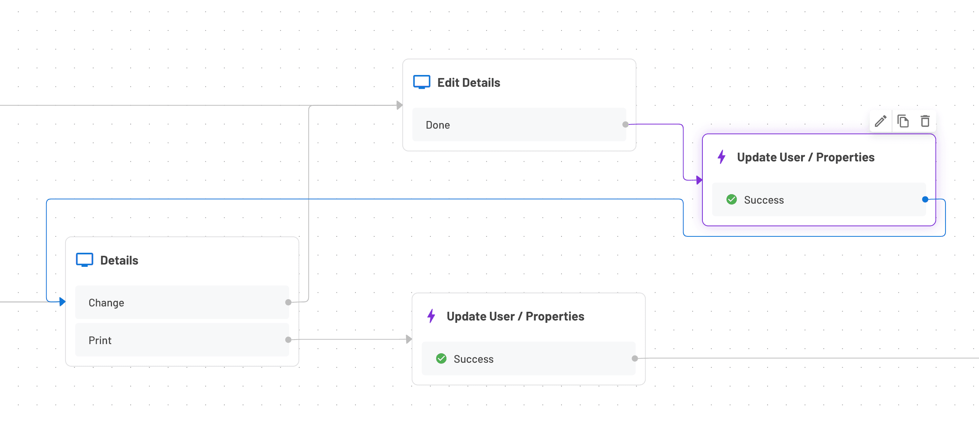This screenshot has height=421, width=979.
Task: Click blue input arrow on Details node
Action: (x=62, y=302)
